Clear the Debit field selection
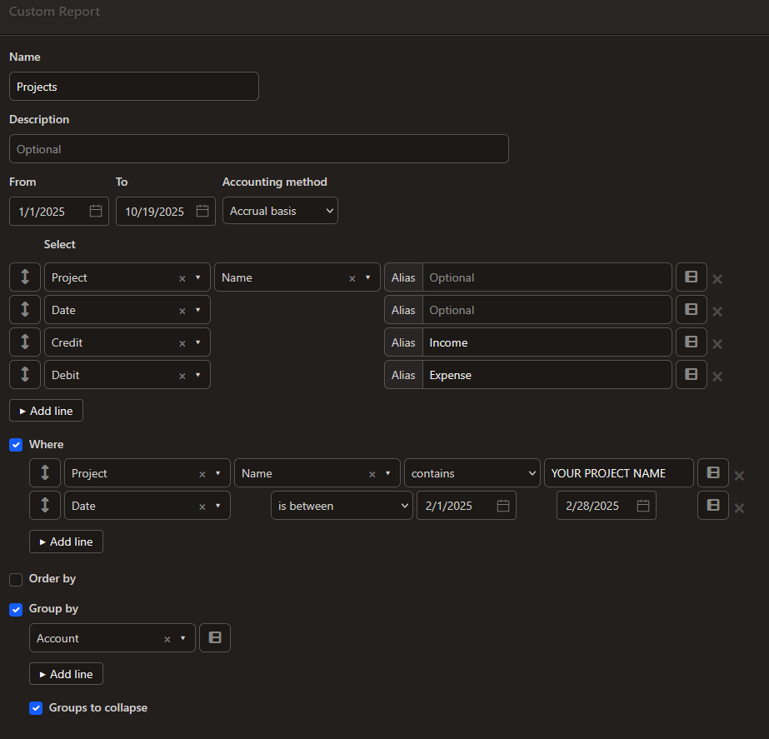Screen dimensions: 769x739 [182, 376]
